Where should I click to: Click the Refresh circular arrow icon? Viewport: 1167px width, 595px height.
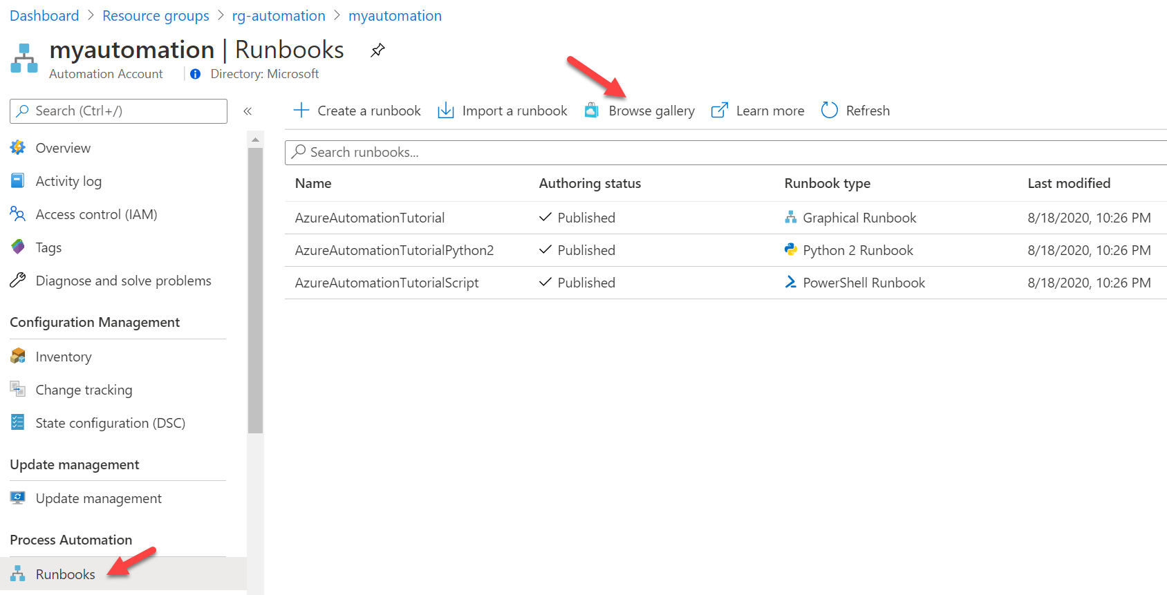pyautogui.click(x=830, y=111)
